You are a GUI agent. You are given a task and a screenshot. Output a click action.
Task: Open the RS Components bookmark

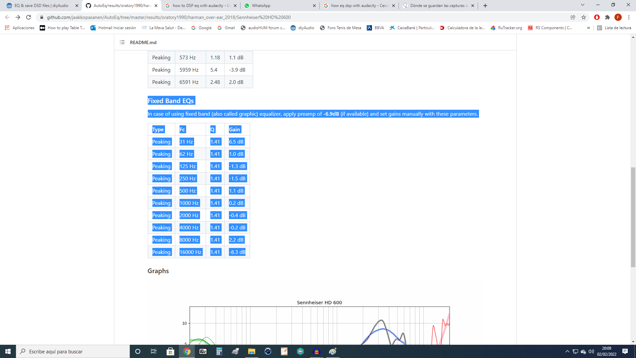pyautogui.click(x=550, y=28)
